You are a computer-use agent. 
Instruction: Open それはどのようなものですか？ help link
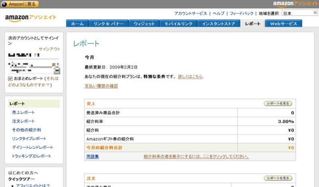pyautogui.click(x=33, y=82)
